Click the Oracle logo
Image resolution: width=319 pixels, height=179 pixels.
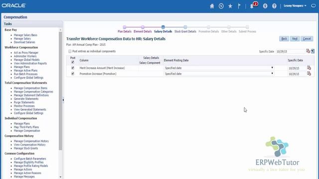13,5
